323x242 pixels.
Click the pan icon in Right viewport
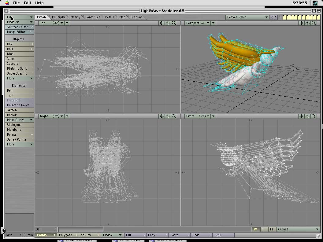[161, 116]
